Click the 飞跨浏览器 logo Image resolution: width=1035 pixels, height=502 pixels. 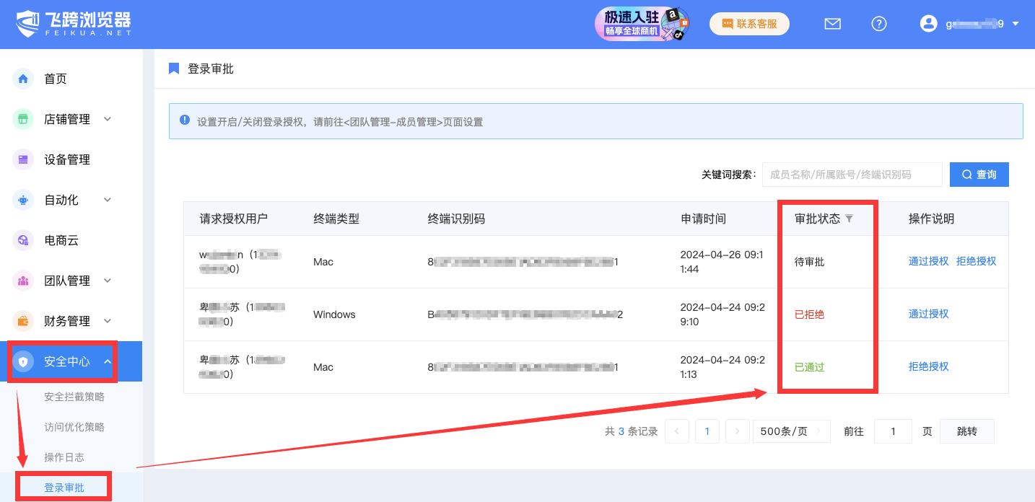coord(74,24)
